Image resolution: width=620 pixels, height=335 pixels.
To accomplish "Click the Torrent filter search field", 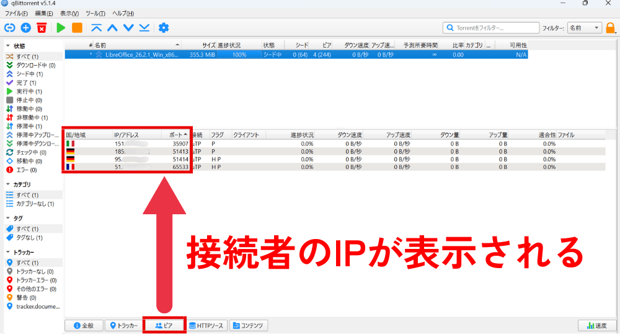I will 491,28.
